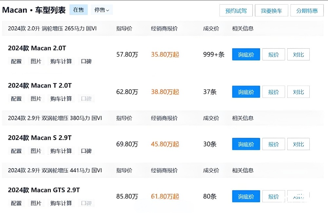Open 购车计算 for Macan GTS 2.9T
The width and height of the screenshot is (328, 213).
pyautogui.click(x=61, y=203)
